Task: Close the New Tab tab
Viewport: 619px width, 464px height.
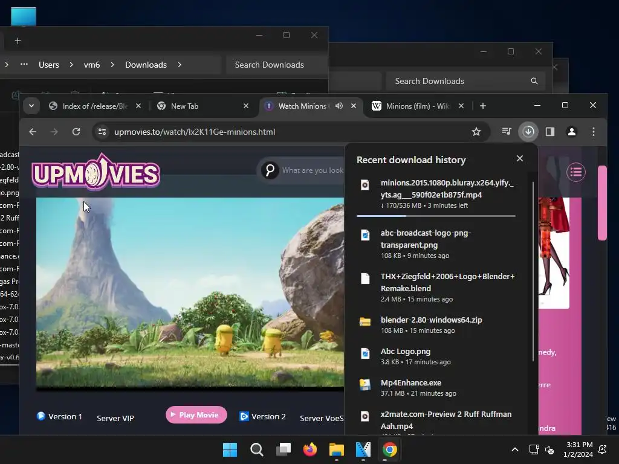Action: point(246,106)
